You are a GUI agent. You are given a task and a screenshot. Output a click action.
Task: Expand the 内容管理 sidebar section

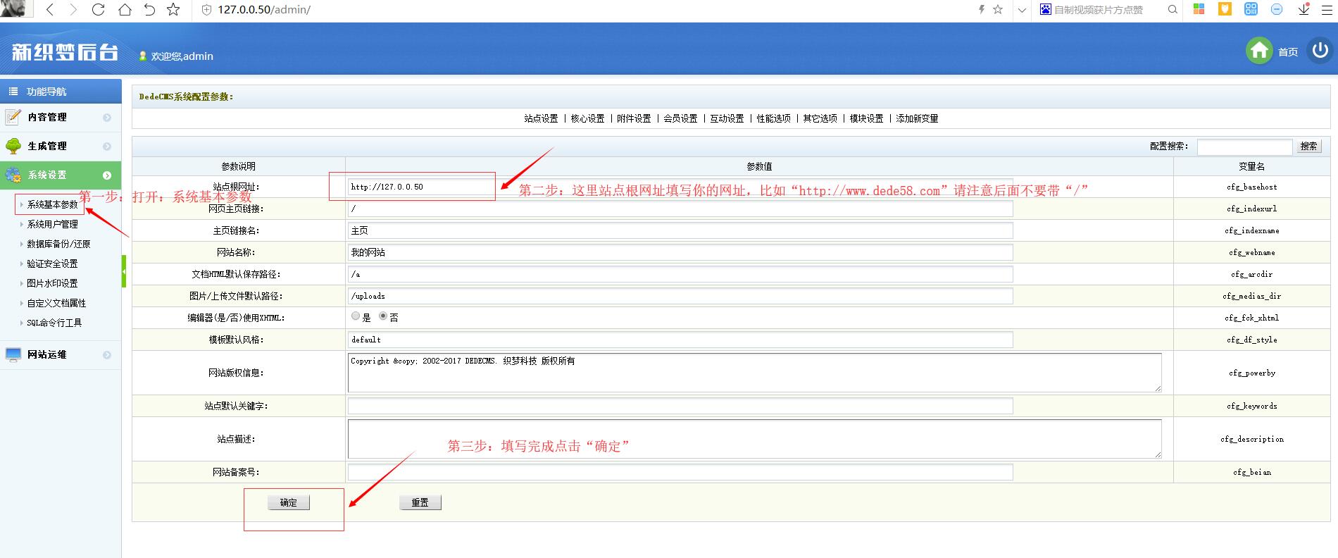(x=47, y=118)
